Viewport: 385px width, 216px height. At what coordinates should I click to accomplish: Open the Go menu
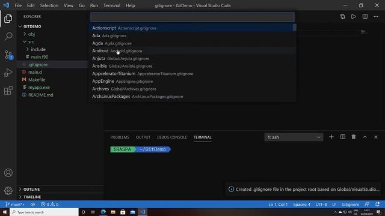coord(82,5)
